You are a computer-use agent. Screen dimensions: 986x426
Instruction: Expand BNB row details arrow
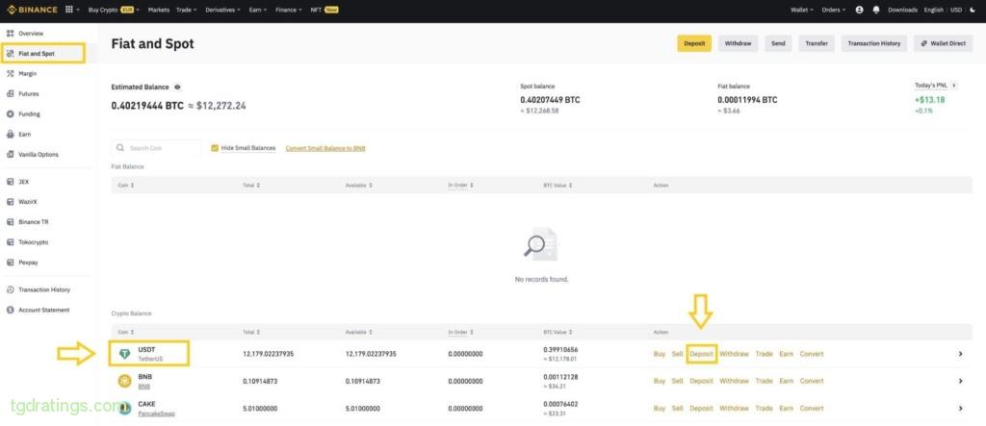coord(960,382)
